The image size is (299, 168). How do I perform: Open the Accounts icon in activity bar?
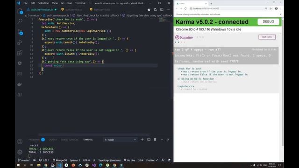tap(20, 141)
